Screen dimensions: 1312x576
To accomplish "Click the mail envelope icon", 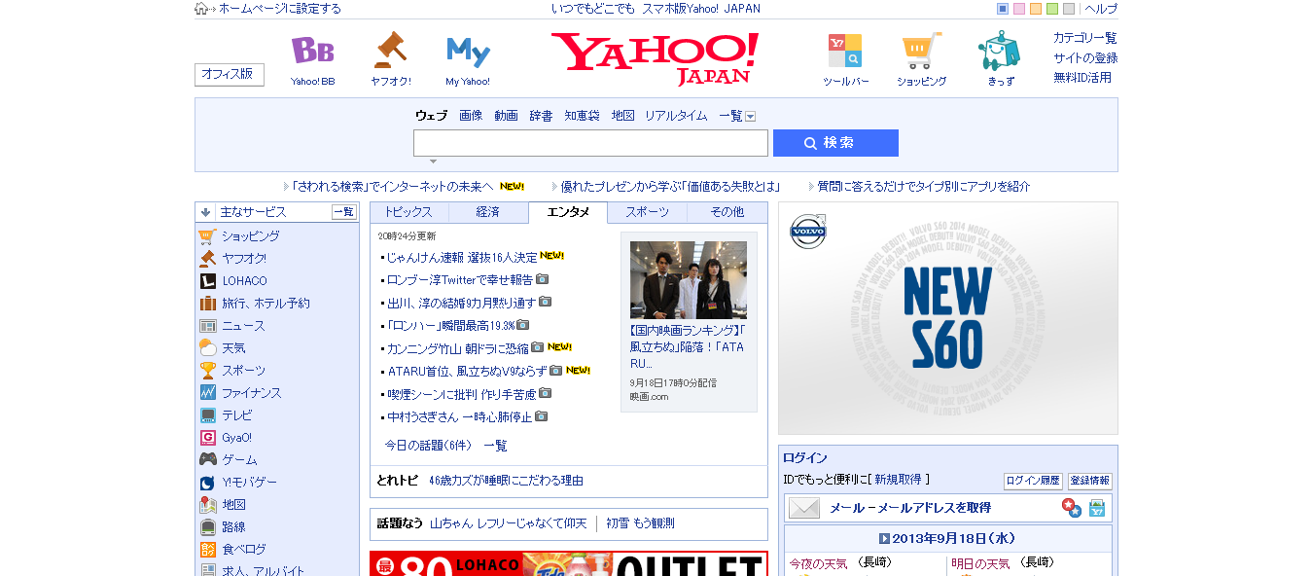I will [x=804, y=508].
